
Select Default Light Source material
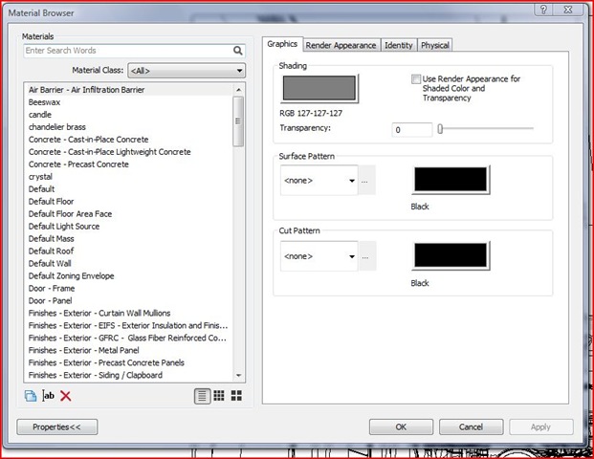click(129, 227)
